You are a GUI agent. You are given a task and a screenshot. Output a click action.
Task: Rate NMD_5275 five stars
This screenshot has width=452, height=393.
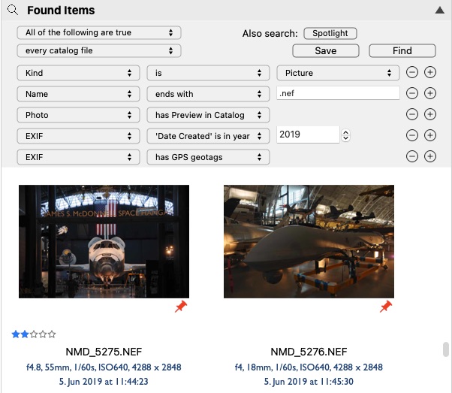click(x=52, y=334)
